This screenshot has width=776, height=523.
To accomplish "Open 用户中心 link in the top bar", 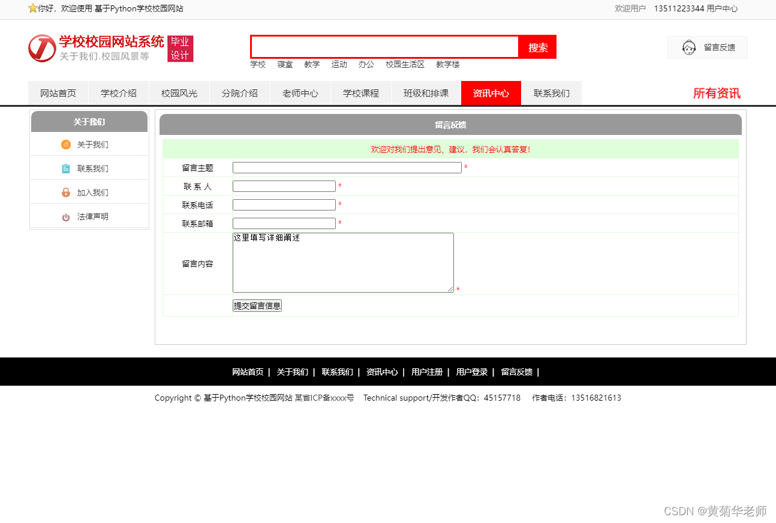I will (x=722, y=8).
